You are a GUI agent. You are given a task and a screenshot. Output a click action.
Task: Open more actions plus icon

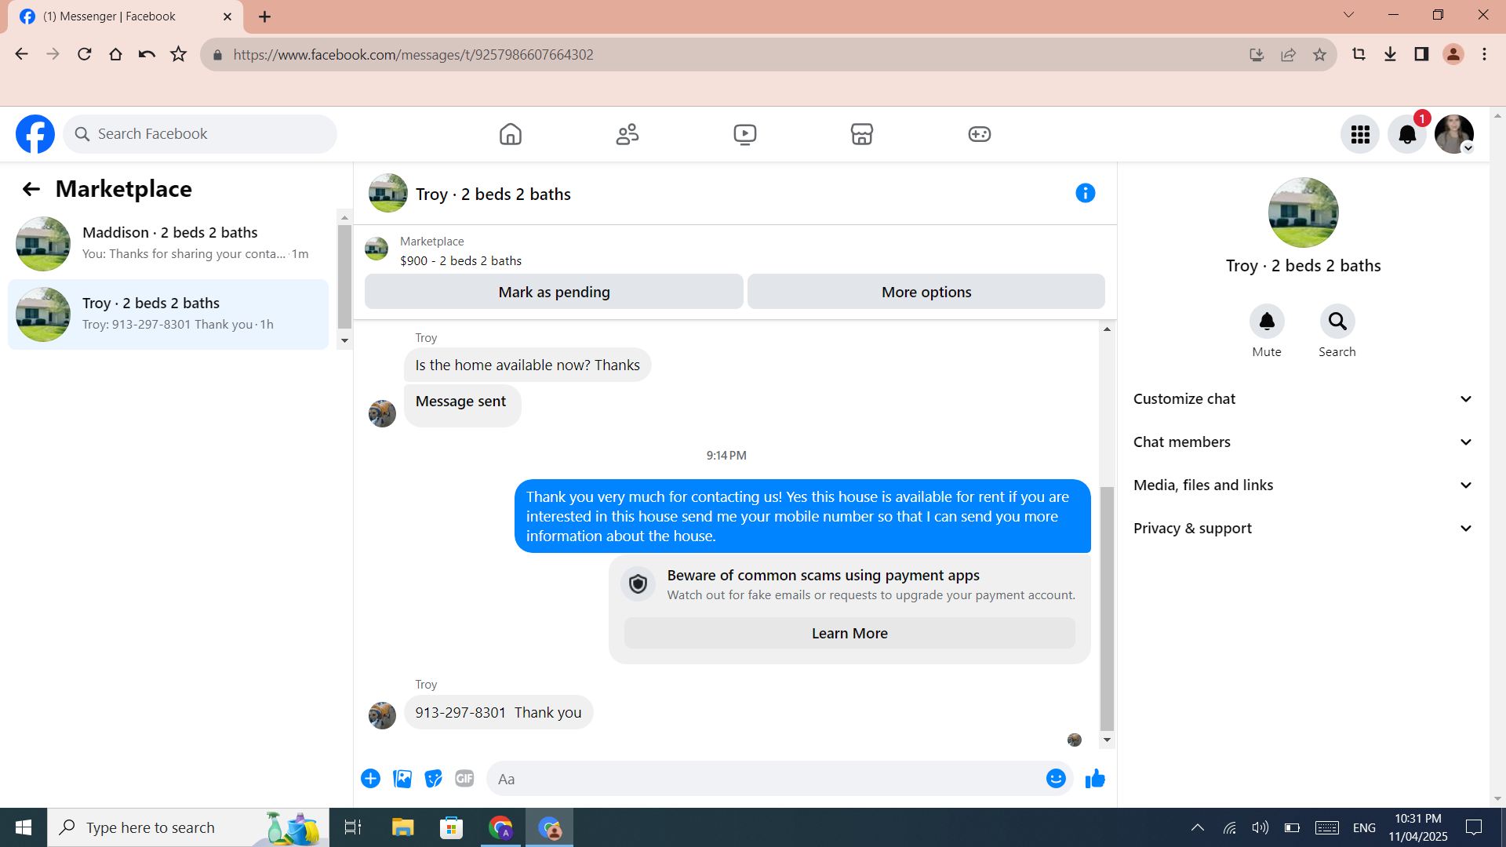click(x=370, y=779)
